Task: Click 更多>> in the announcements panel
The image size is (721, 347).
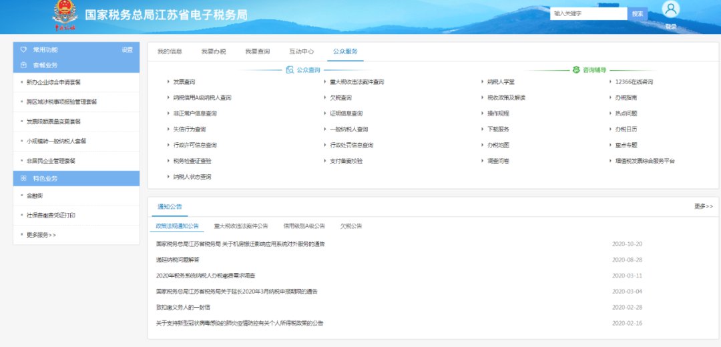Action: click(703, 207)
